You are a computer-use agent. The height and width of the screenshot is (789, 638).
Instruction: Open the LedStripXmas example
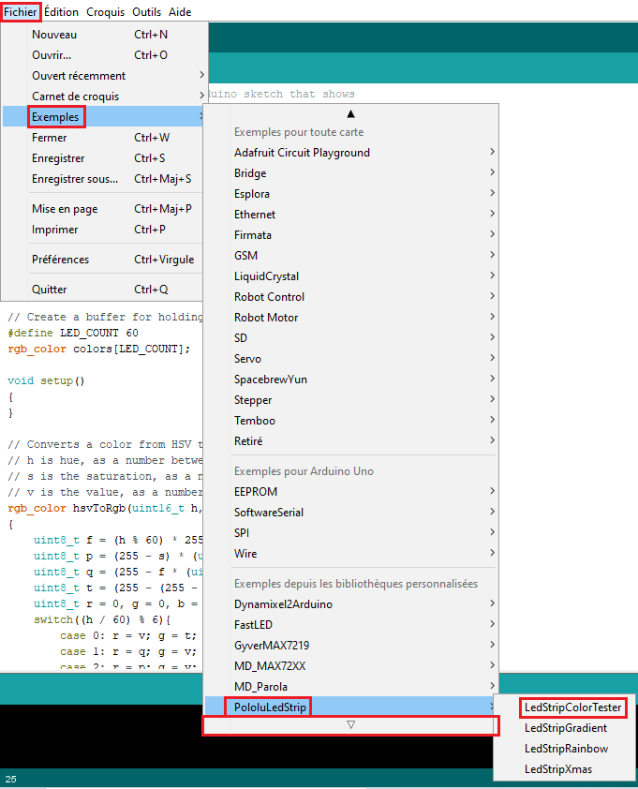click(565, 769)
